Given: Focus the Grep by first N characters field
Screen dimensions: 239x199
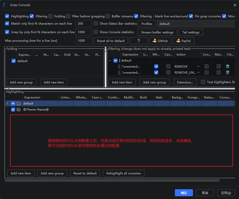Looking at the screenshot, I should point(84,32).
